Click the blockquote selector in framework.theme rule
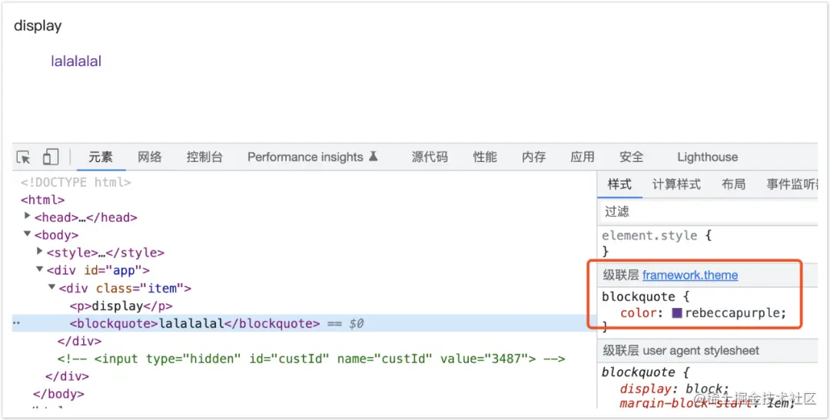This screenshot has height=420, width=830. click(639, 296)
